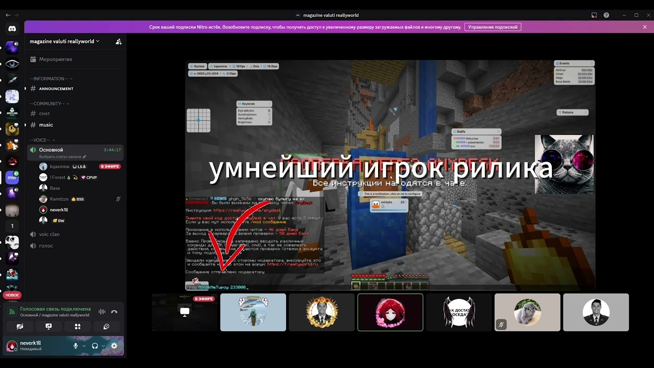Share your screen button
This screenshot has width=654, height=368.
pyautogui.click(x=49, y=327)
